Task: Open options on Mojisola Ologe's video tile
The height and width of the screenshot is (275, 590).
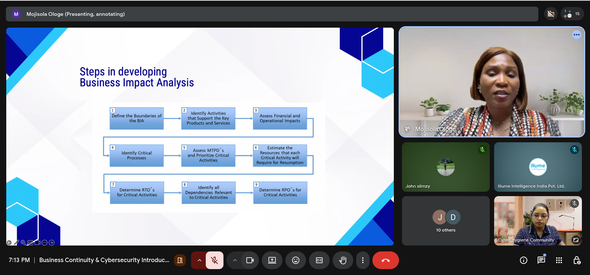Action: pyautogui.click(x=576, y=35)
